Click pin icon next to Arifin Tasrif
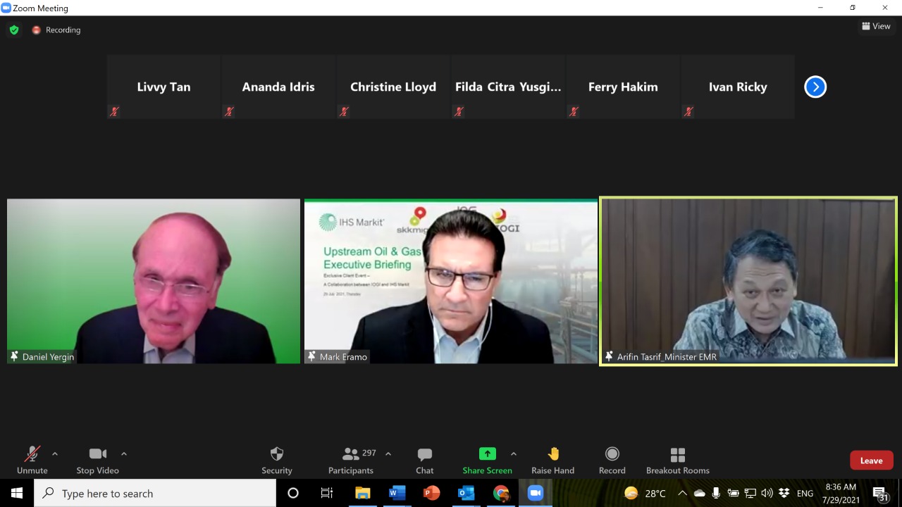 pos(609,356)
